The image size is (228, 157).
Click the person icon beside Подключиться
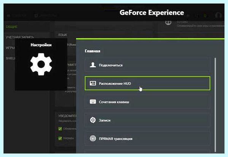(93, 65)
